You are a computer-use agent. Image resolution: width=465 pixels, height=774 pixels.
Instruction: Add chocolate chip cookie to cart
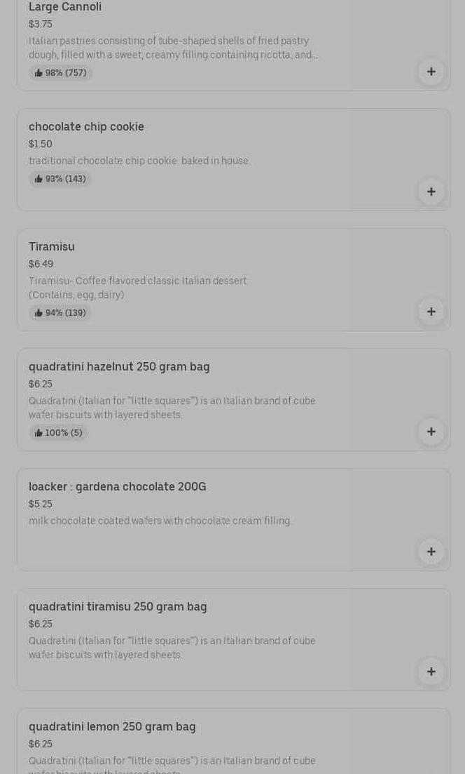pyautogui.click(x=431, y=192)
